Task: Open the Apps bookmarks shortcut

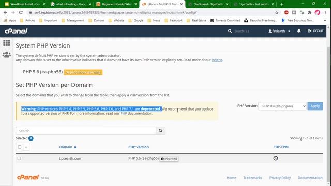Action: point(10,20)
